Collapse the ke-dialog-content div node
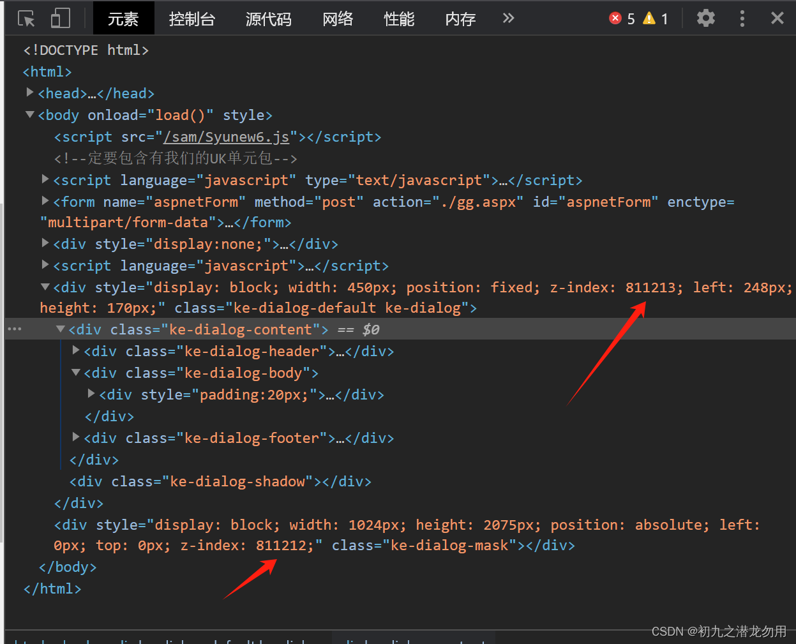Screen dimensions: 796x644 (x=61, y=329)
